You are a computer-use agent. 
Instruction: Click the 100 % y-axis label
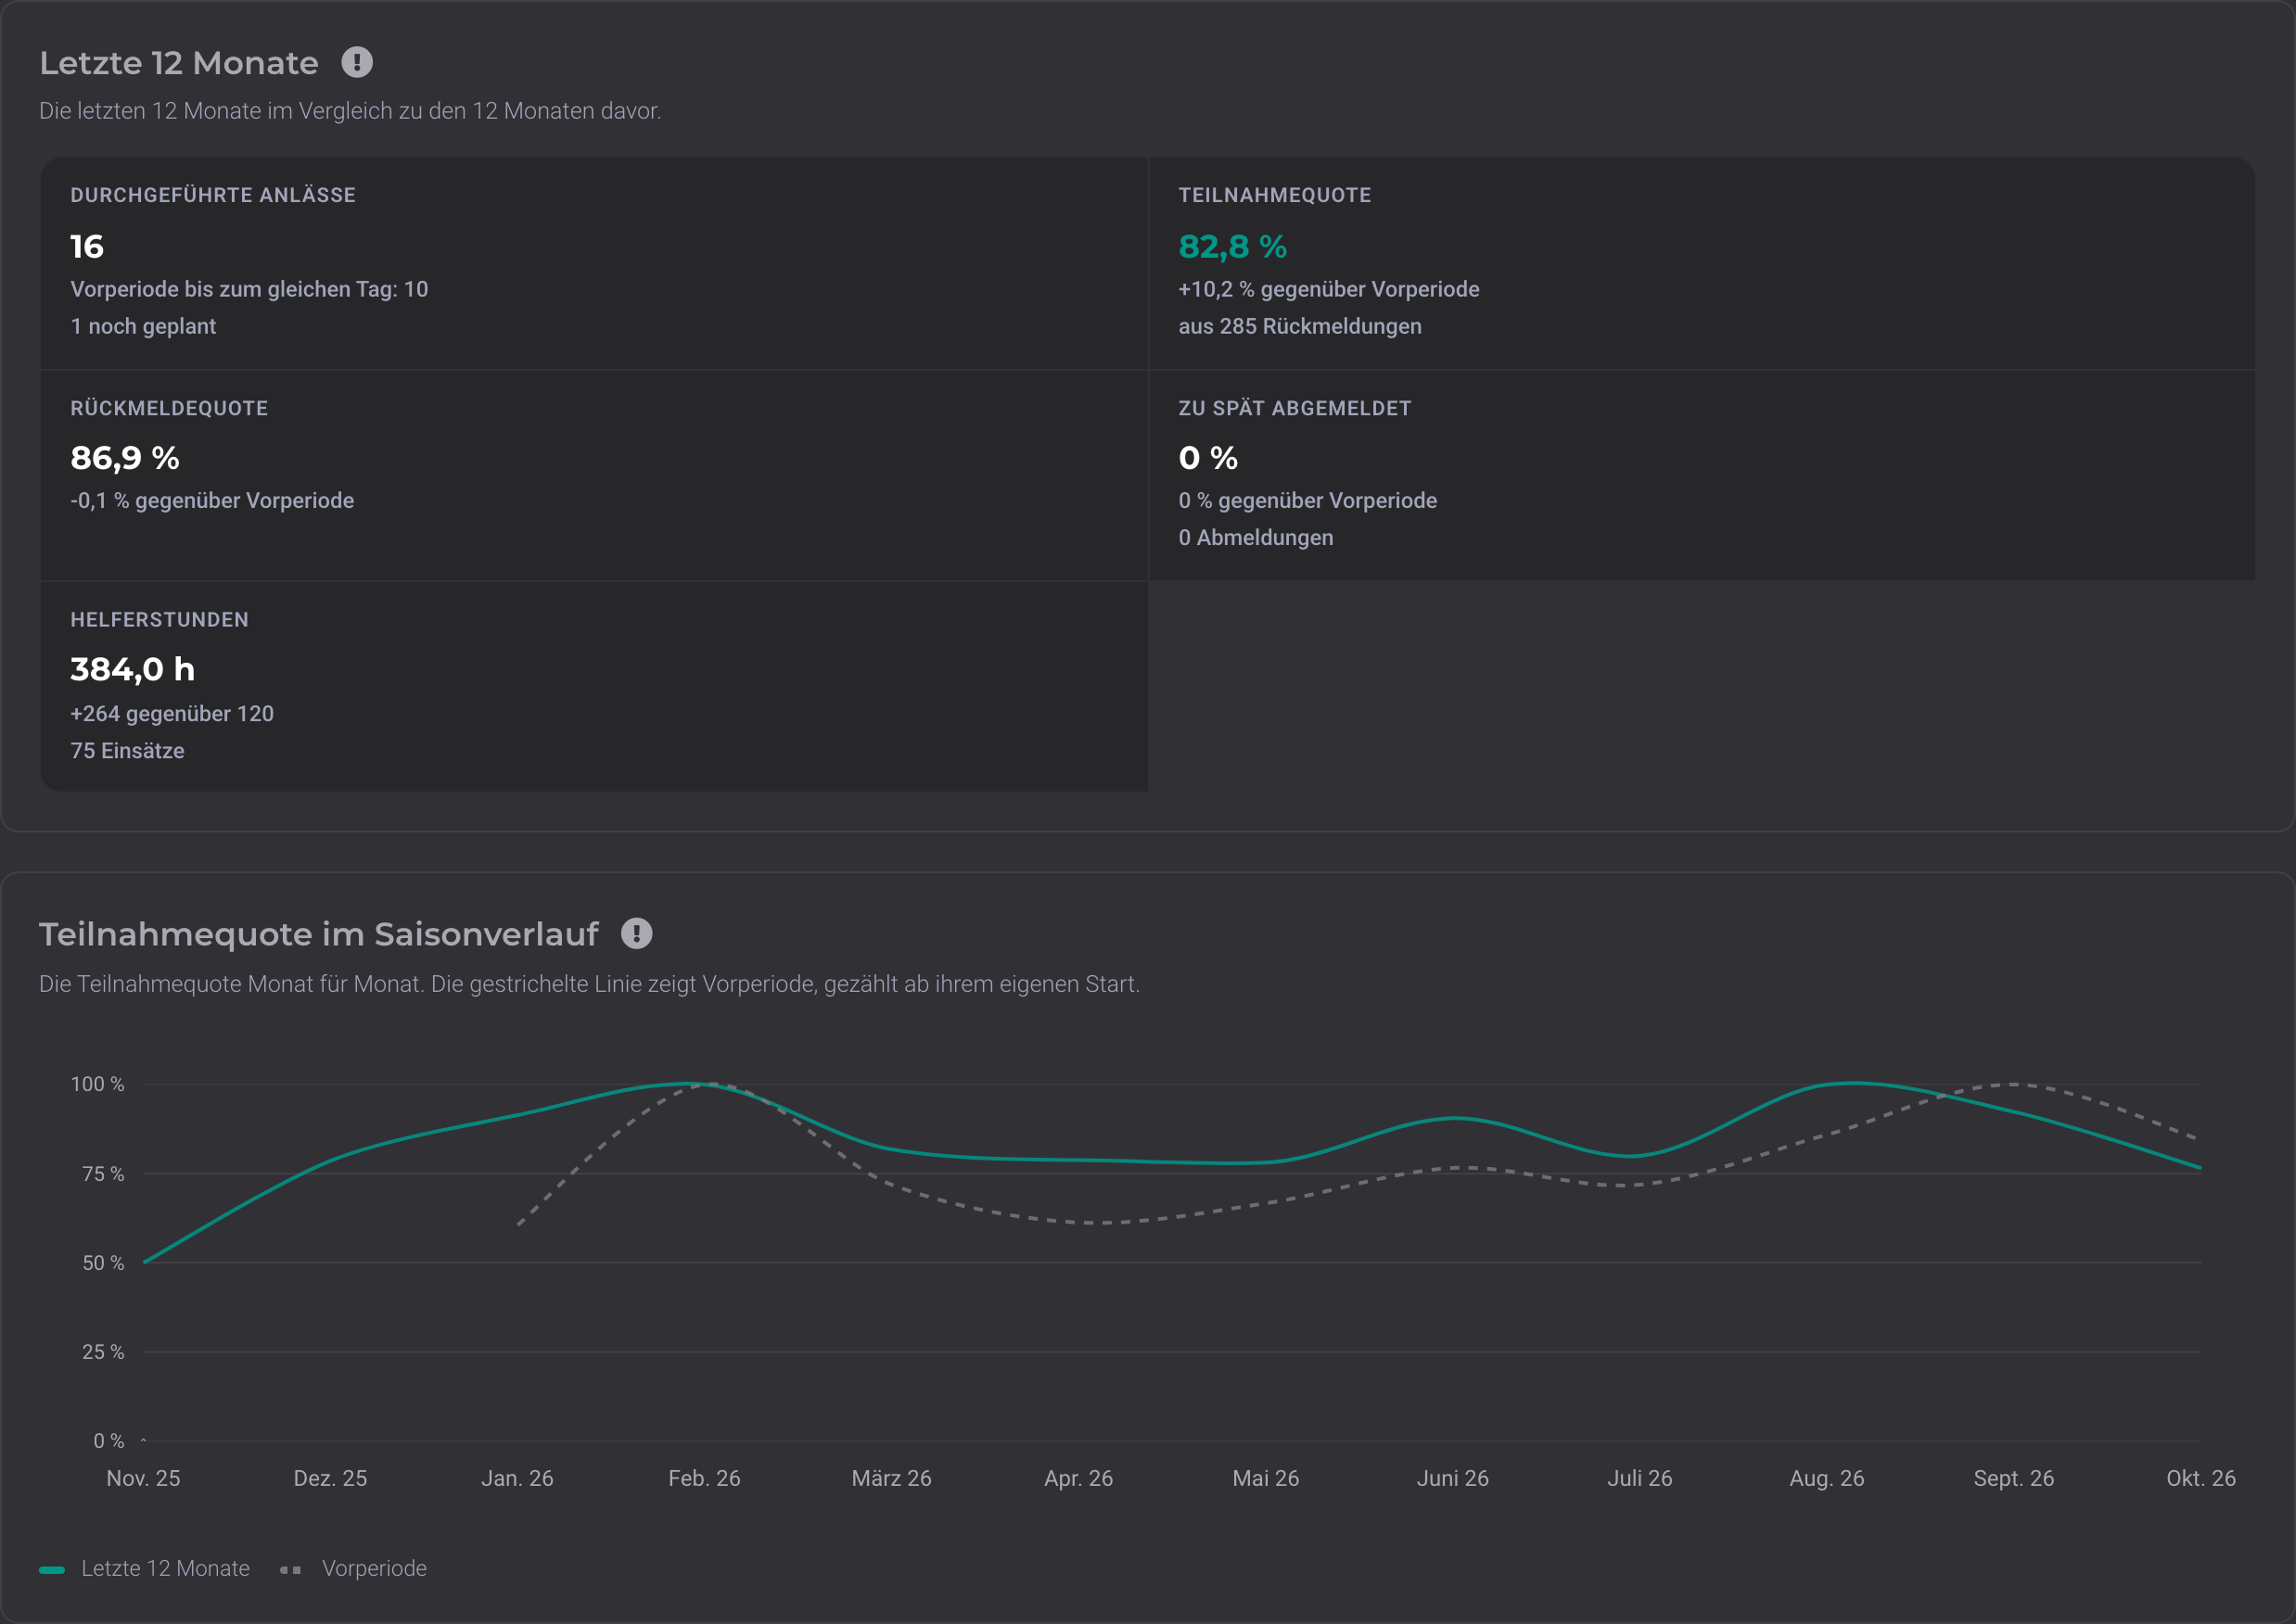(97, 1084)
